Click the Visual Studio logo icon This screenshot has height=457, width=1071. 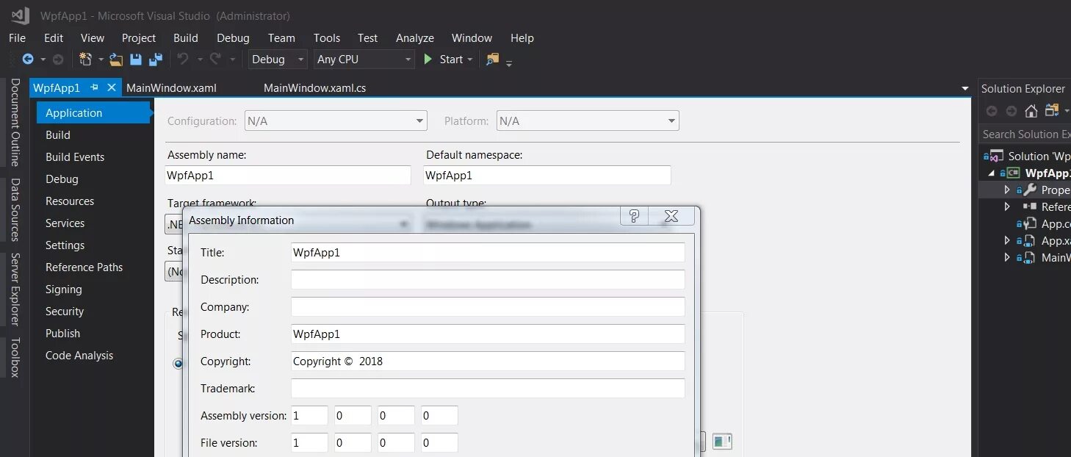[20, 15]
